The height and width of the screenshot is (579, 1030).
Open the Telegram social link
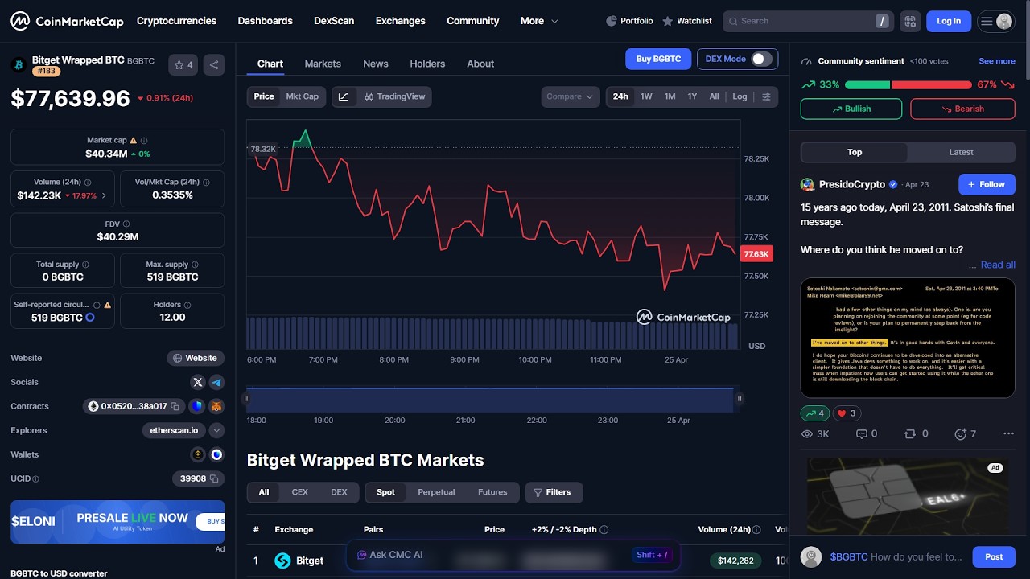(x=216, y=382)
